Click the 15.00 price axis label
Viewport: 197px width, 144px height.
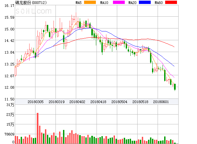tap(9, 29)
